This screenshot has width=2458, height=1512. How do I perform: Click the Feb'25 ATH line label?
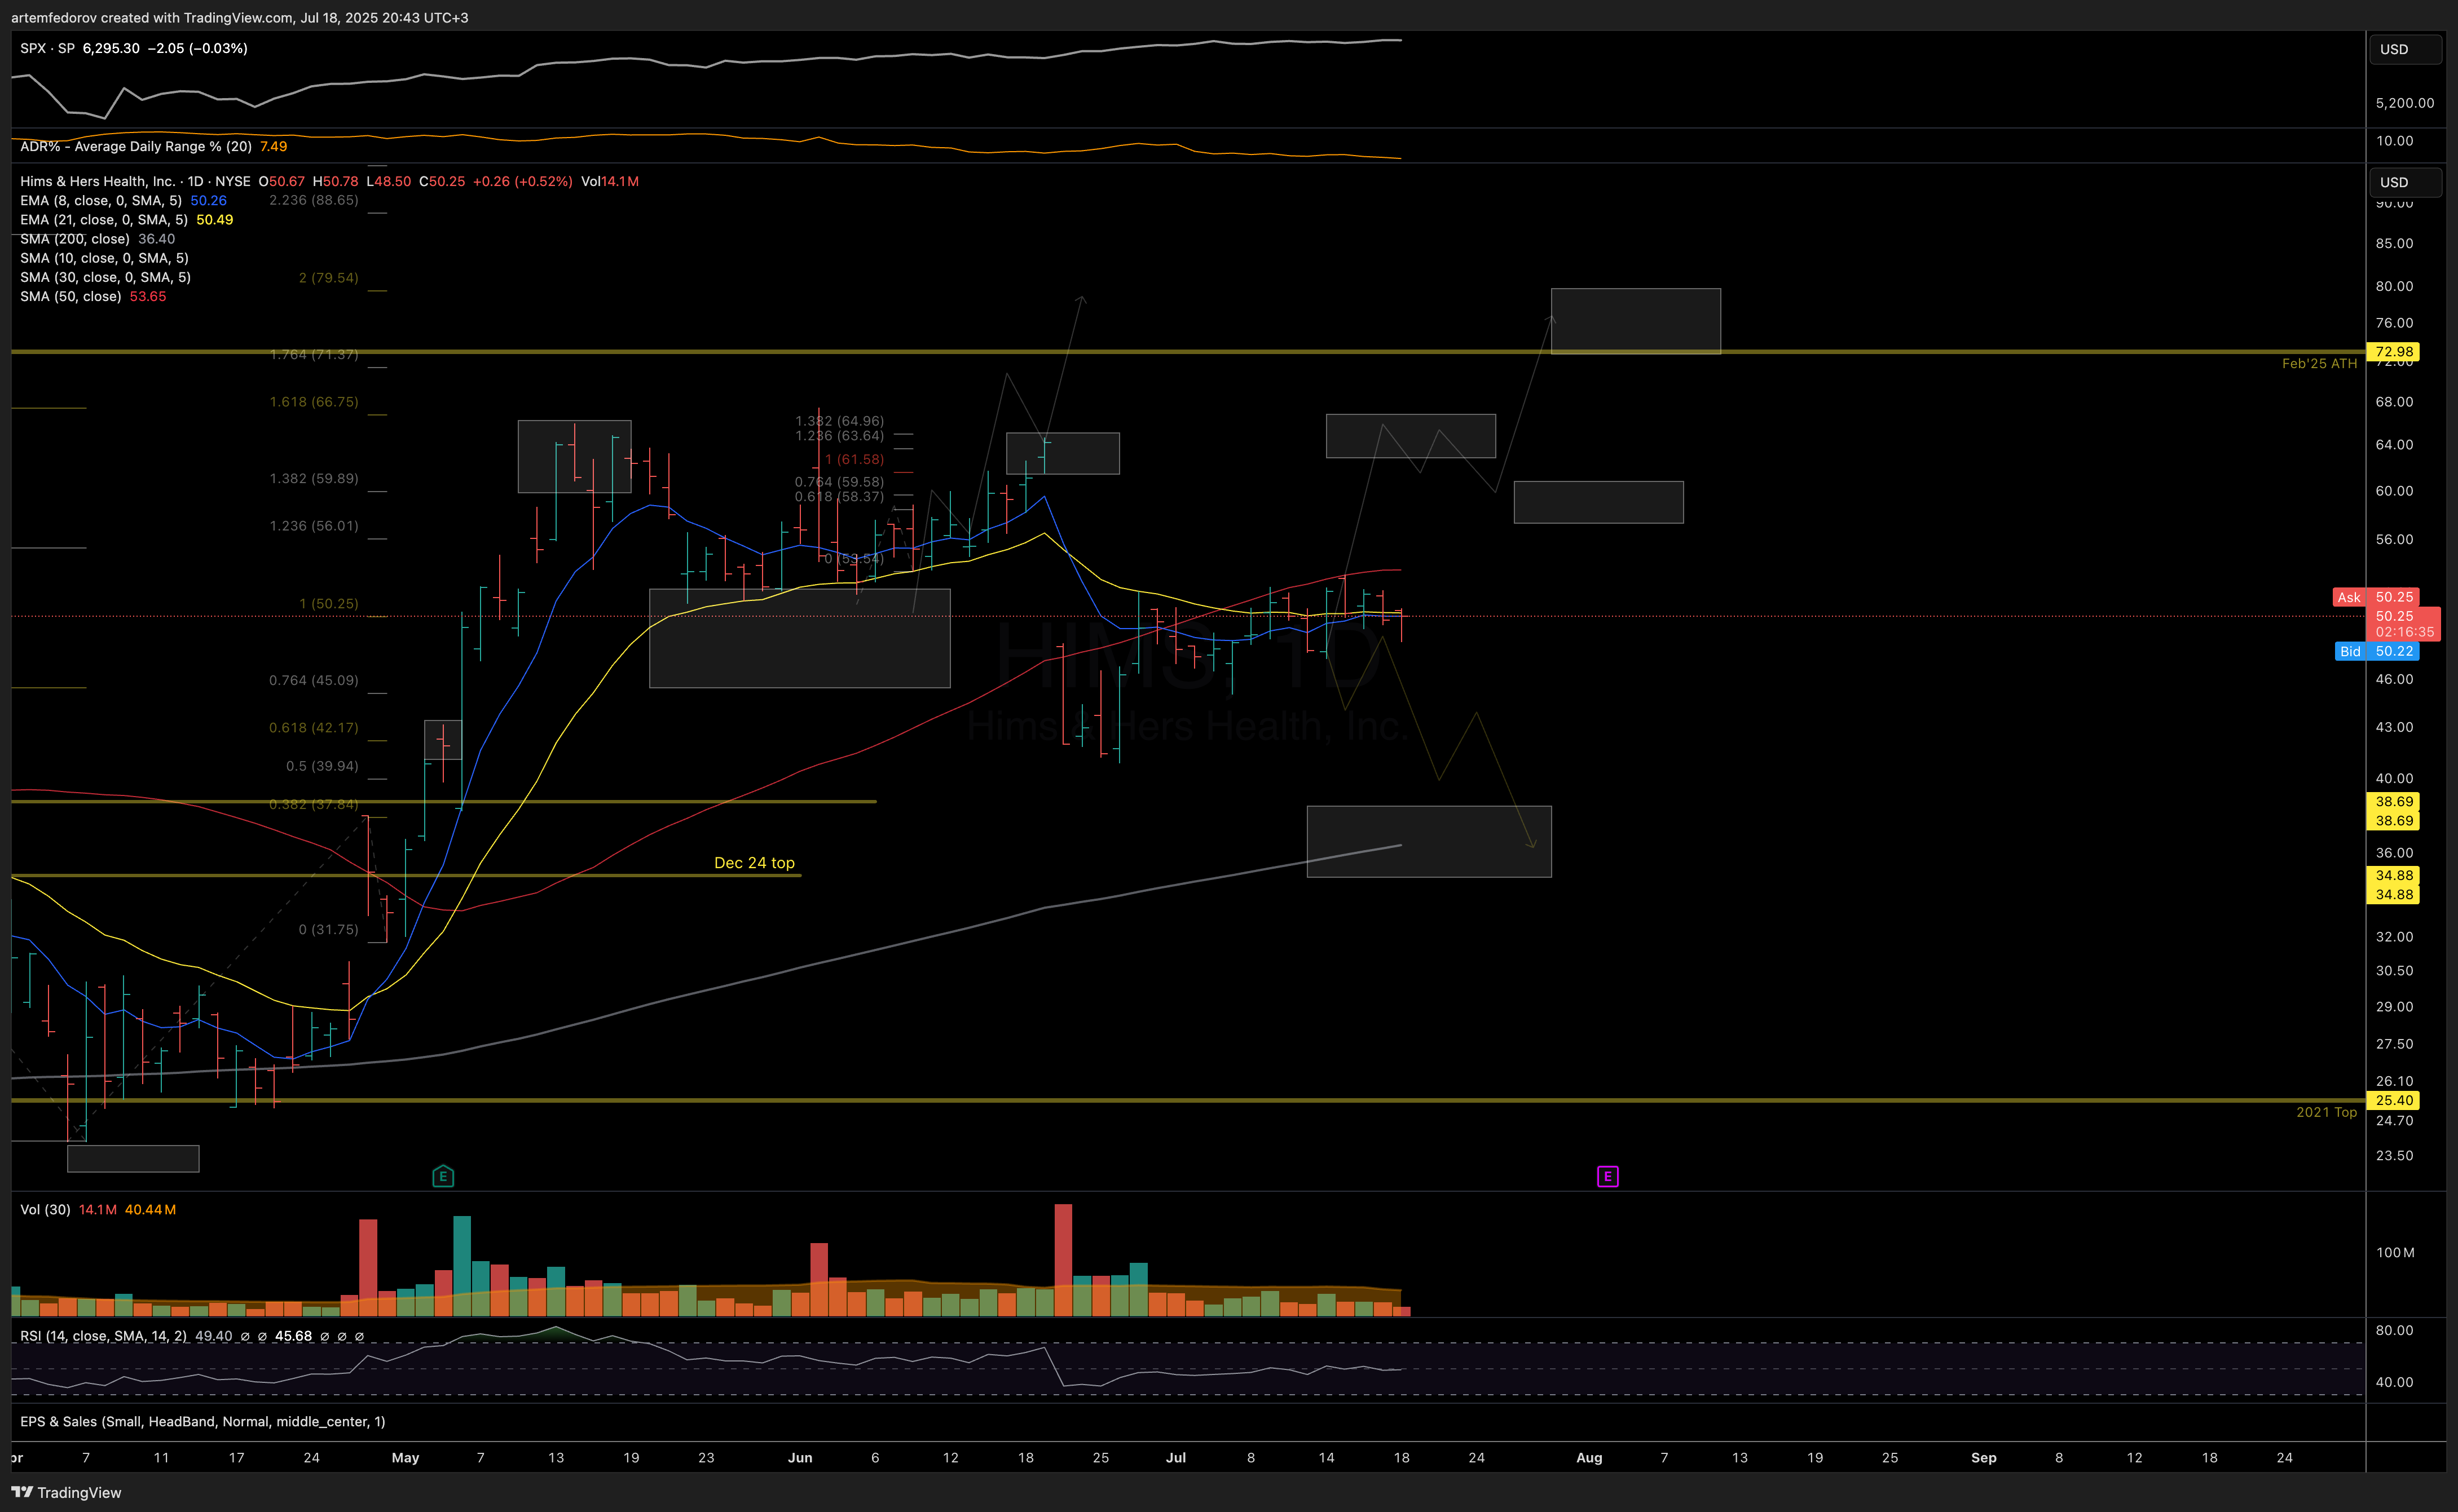pos(2319,364)
